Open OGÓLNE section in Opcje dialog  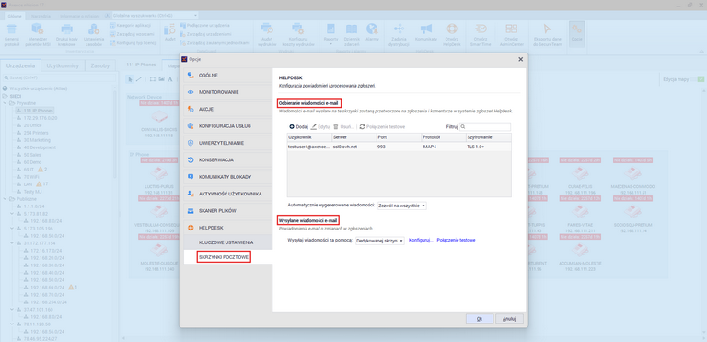228,75
